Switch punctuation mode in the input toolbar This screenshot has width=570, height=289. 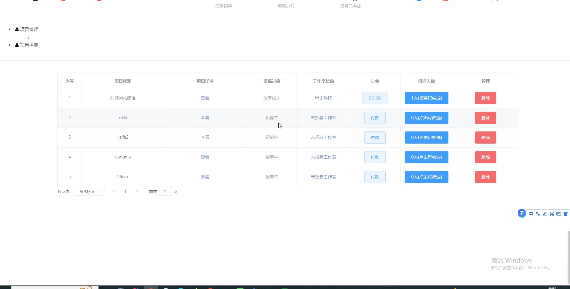point(538,214)
